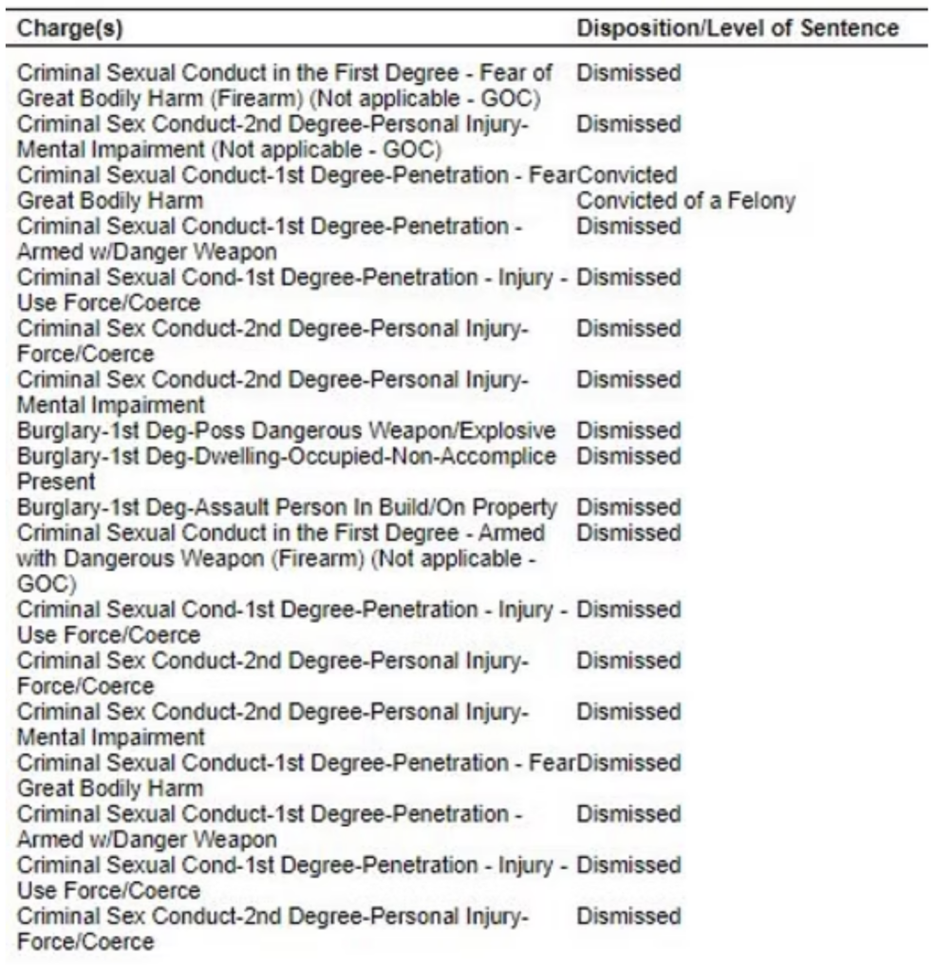Select the "Convicted of a Felony" text
This screenshot has height=973, width=938.
coord(686,201)
